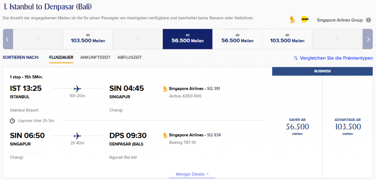
Task: Sort results by Flugdauer
Action: [61, 57]
